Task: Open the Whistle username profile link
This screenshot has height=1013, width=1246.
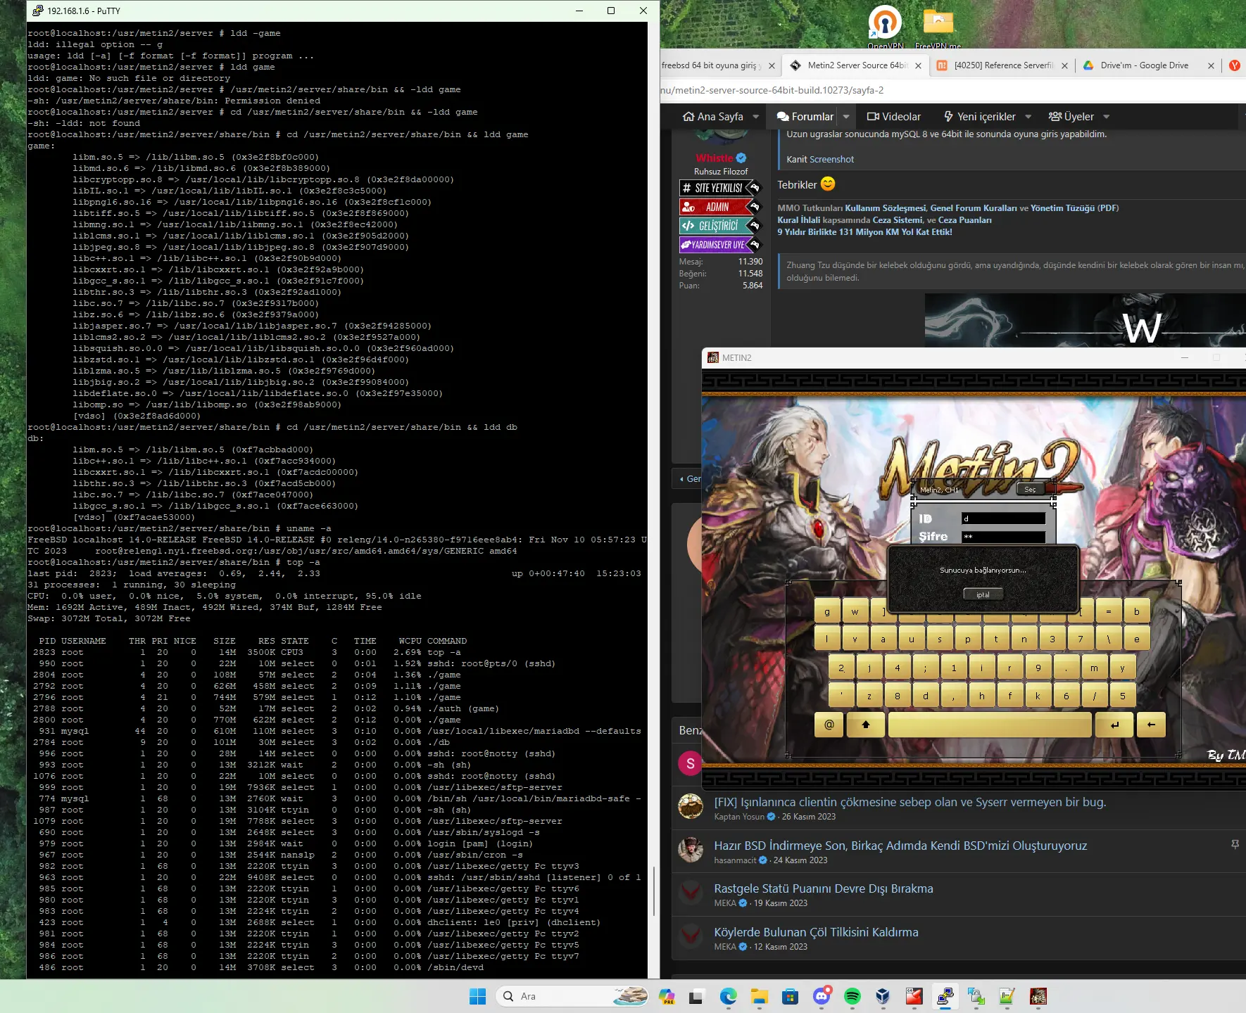Action: 715,158
